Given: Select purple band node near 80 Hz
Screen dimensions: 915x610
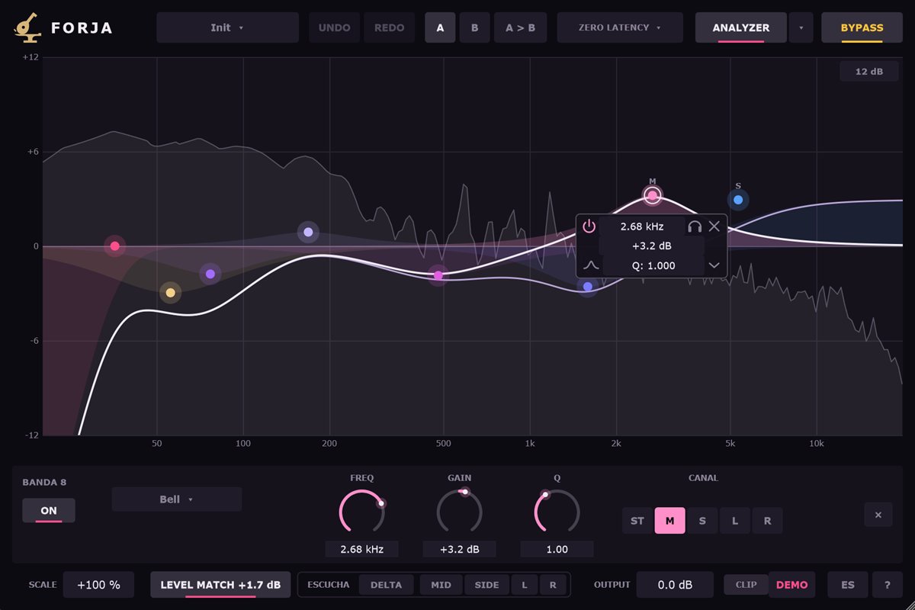Looking at the screenshot, I should [x=210, y=274].
